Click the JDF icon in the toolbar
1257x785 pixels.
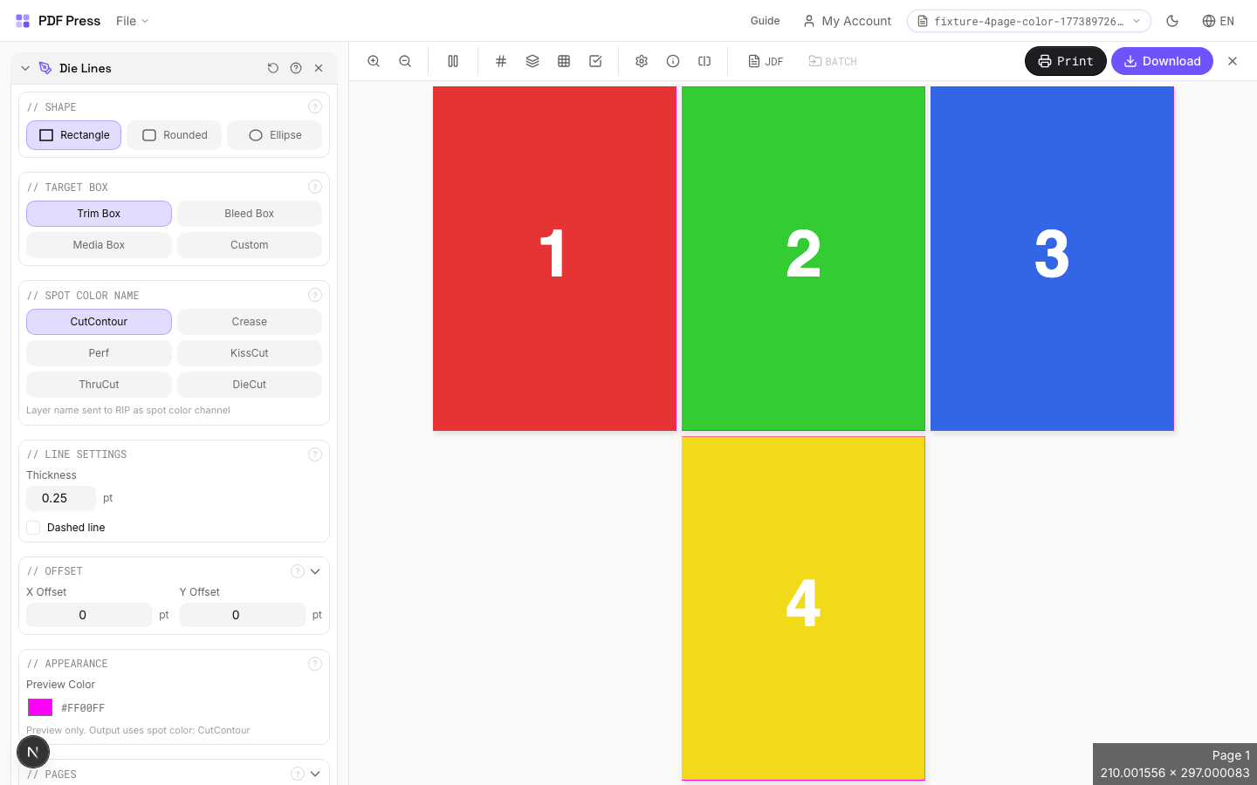click(766, 61)
